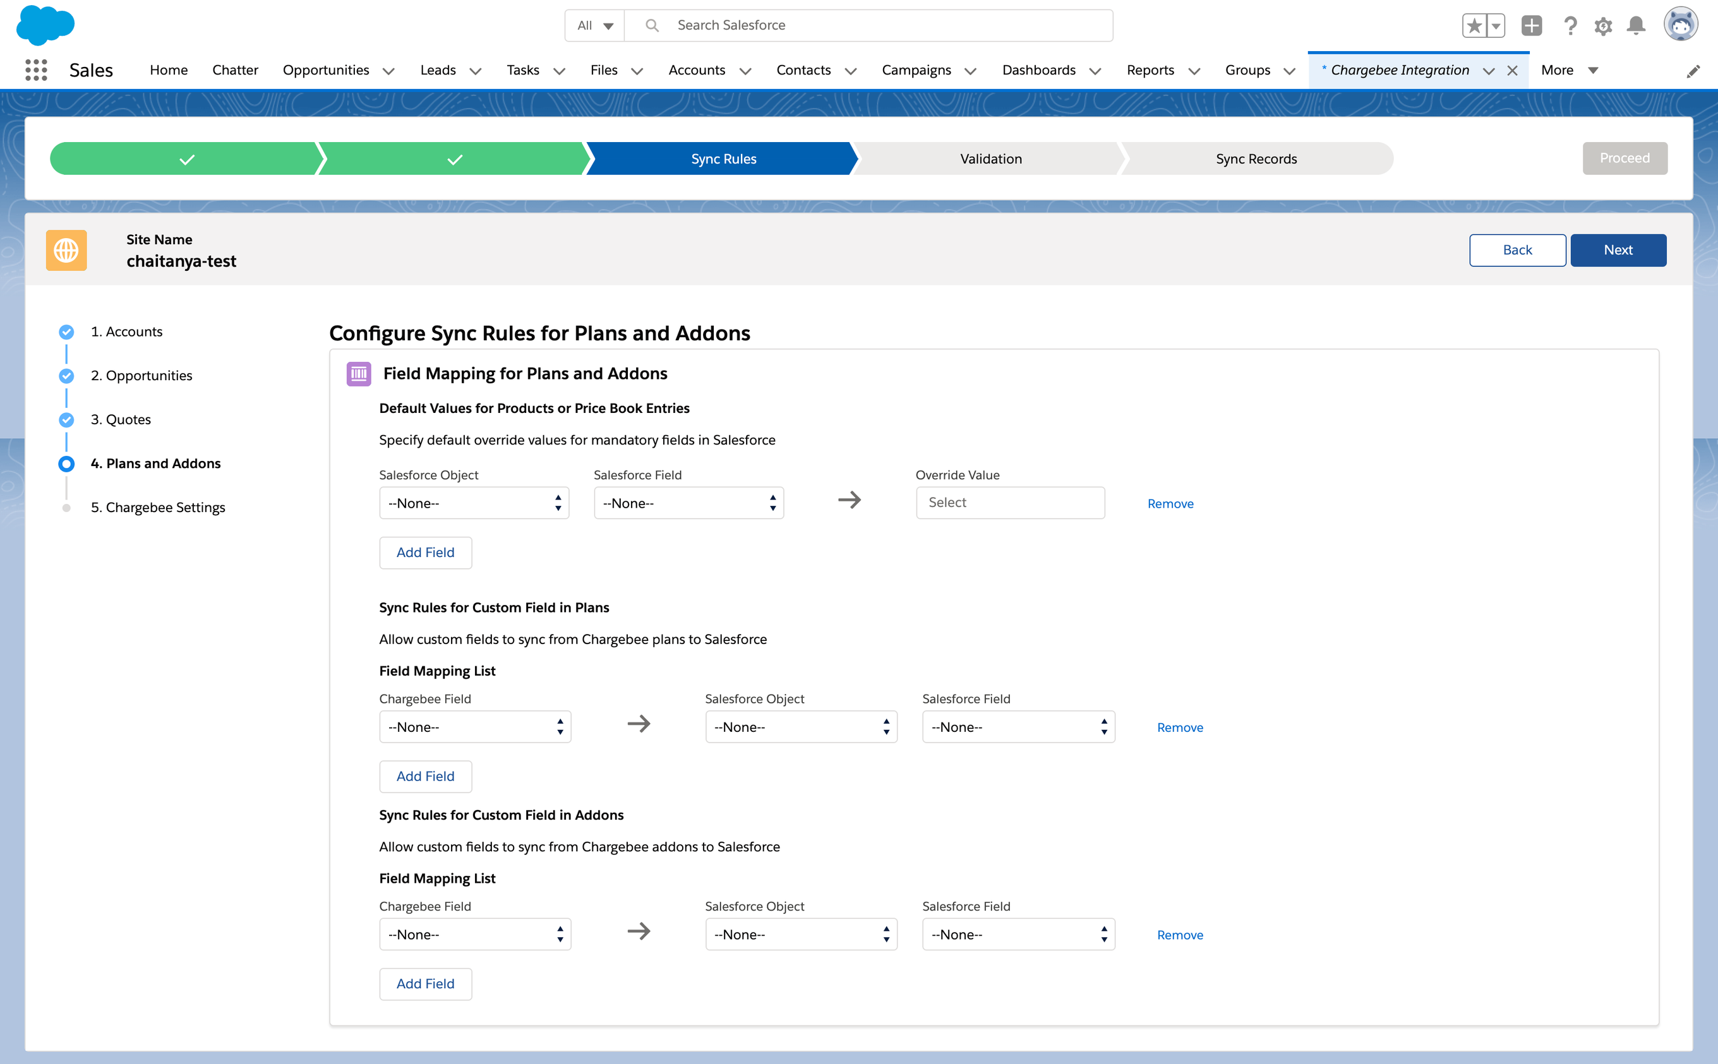Screen dimensions: 1718x1064
Task: Select step 1. Accounts in sidebar
Action: coord(127,332)
